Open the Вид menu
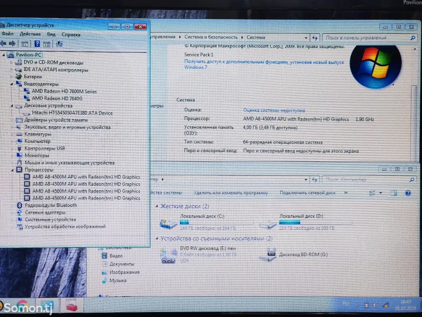 click(51, 34)
